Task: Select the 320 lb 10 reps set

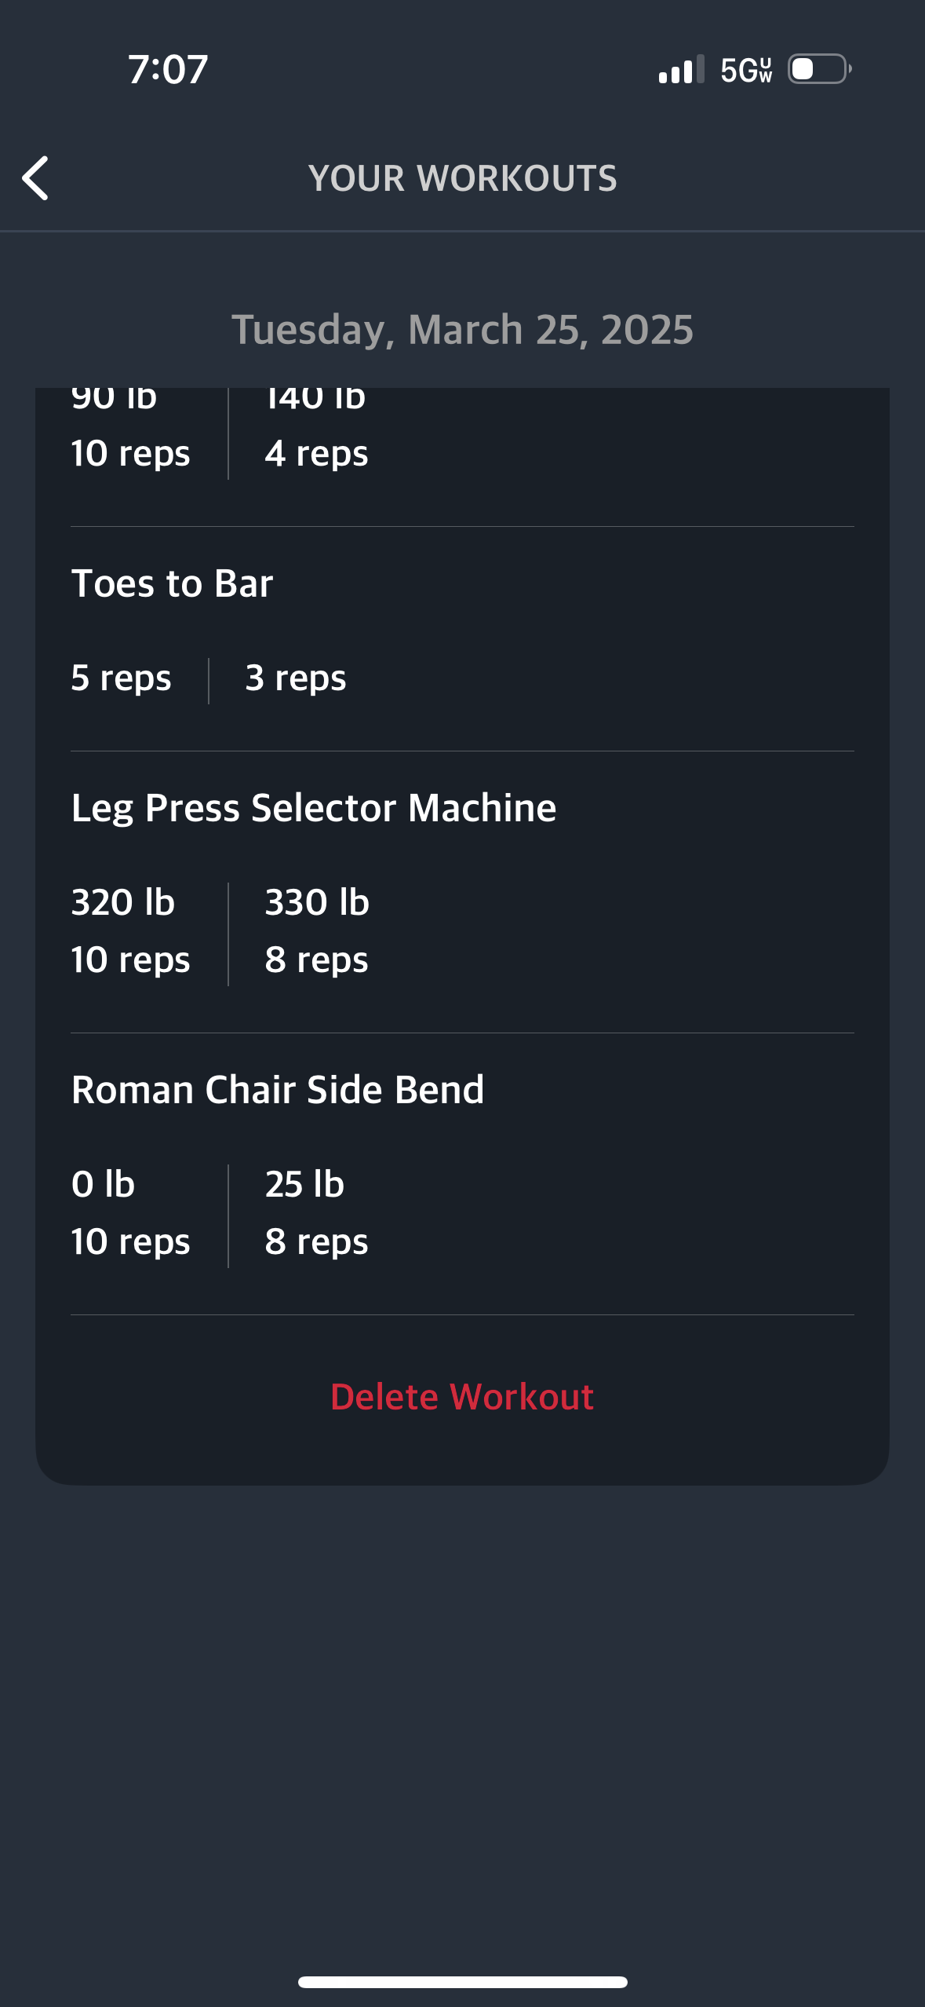Action: pyautogui.click(x=131, y=931)
